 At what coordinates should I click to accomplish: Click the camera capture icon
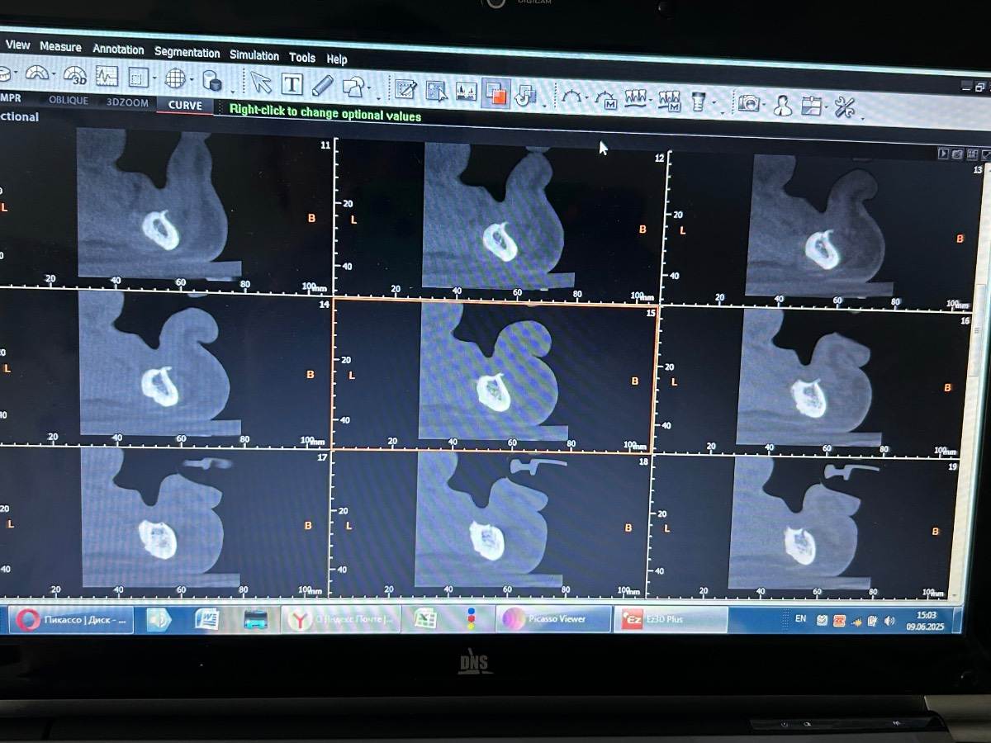pyautogui.click(x=749, y=104)
